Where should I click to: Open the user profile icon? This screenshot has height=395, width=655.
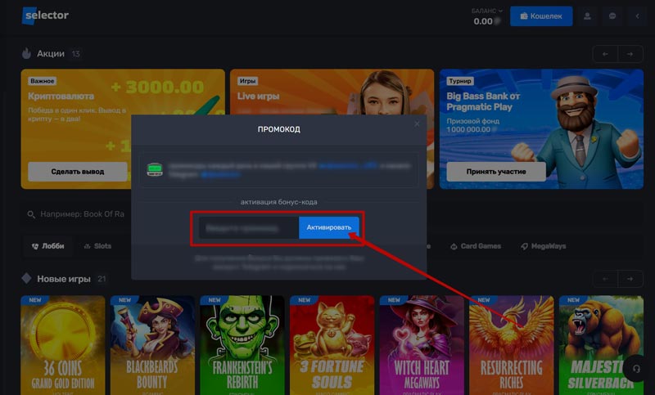pos(587,16)
